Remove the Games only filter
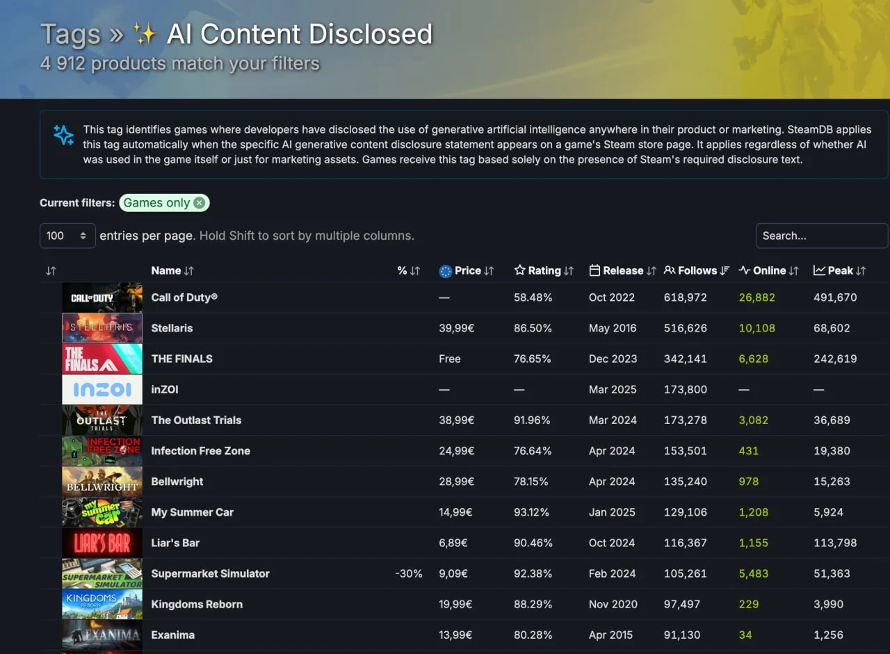The height and width of the screenshot is (654, 890). click(x=200, y=203)
